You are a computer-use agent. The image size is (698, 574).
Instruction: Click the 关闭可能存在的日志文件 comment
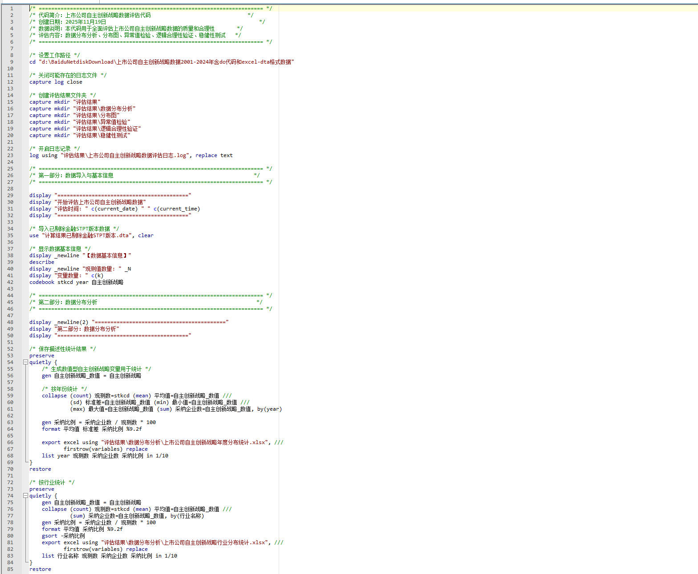click(68, 75)
